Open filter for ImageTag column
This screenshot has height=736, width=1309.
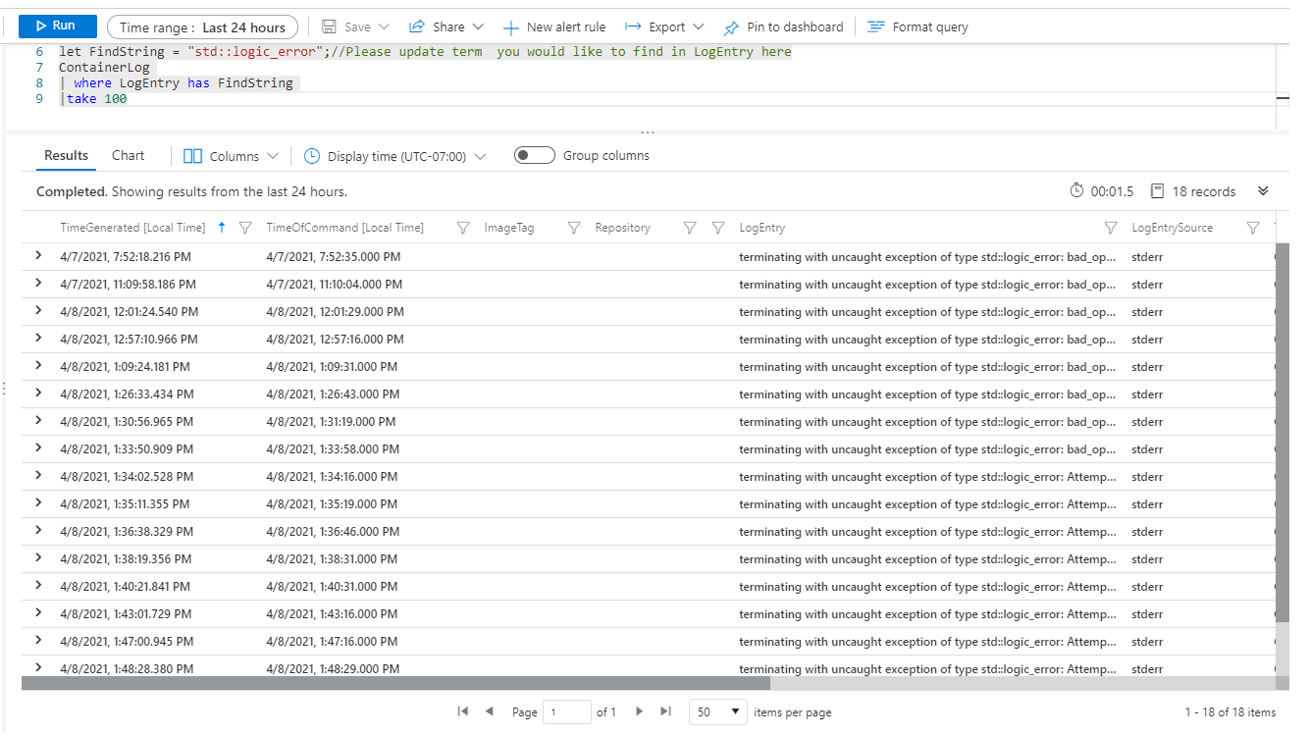(574, 228)
